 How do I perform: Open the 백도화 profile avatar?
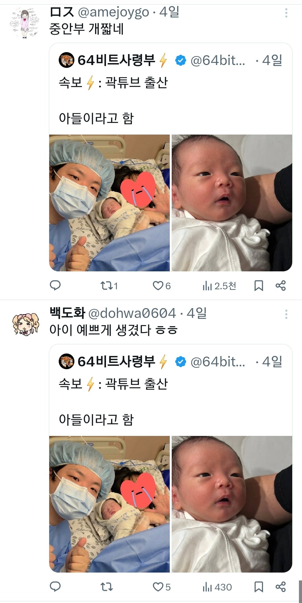click(25, 324)
